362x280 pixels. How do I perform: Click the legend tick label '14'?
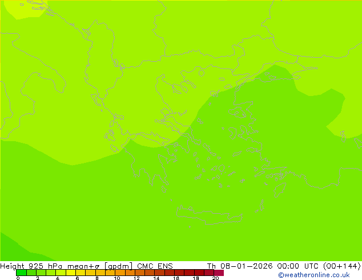click(156, 278)
